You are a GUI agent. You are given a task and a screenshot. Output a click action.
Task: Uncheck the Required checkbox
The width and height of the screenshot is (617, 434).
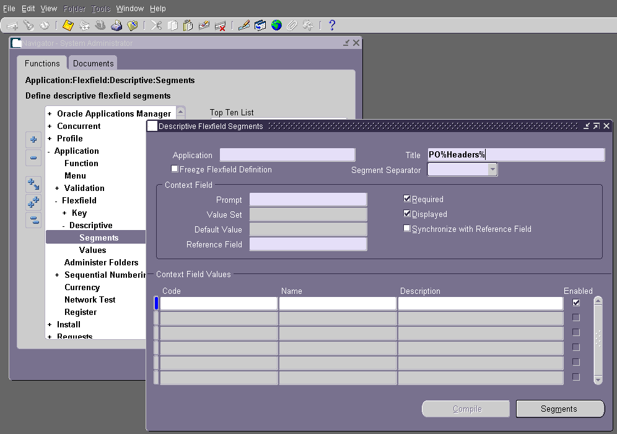pos(407,199)
